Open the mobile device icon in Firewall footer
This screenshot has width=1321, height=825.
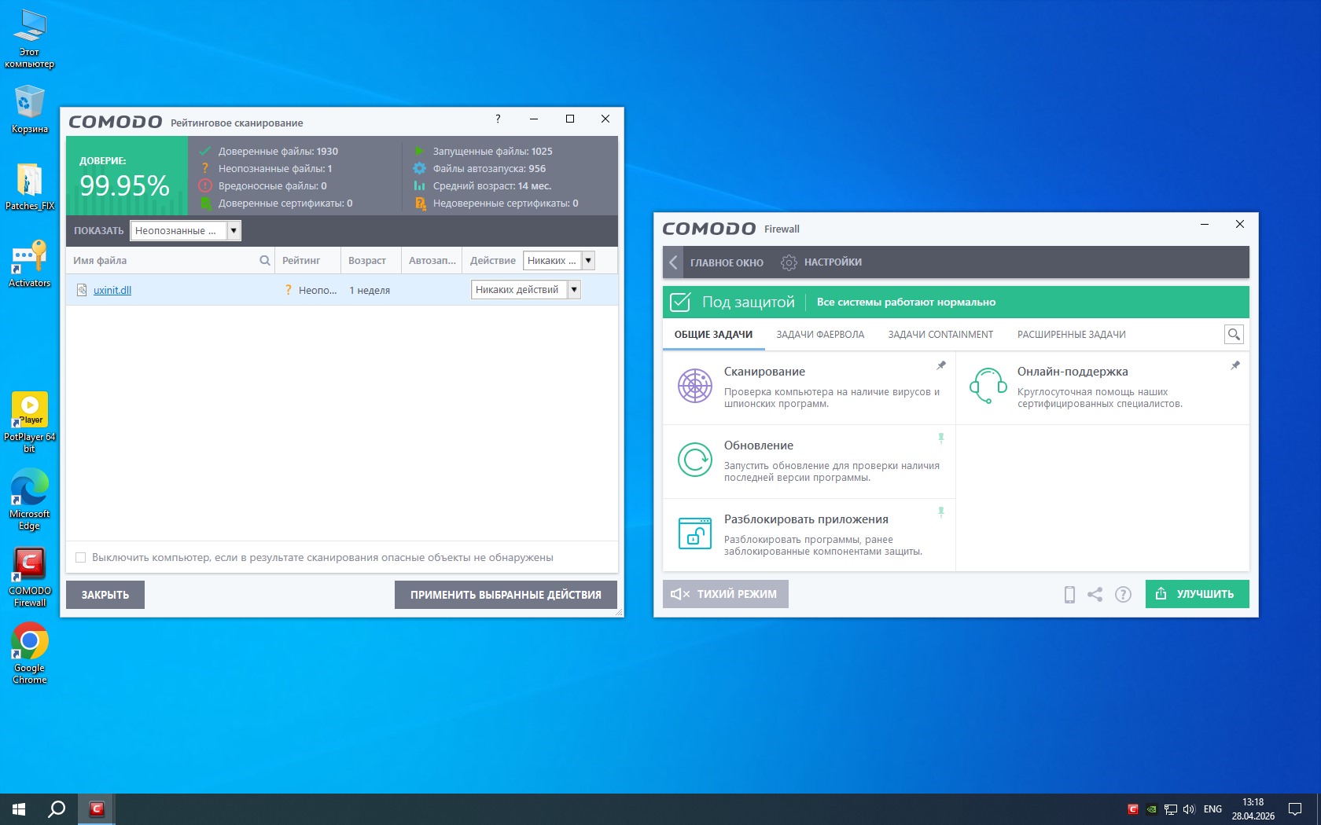click(x=1069, y=595)
